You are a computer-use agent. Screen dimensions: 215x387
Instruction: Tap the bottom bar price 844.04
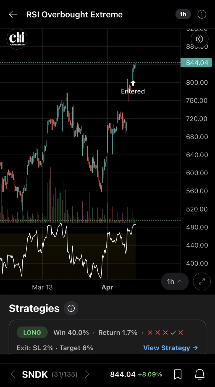(123, 374)
